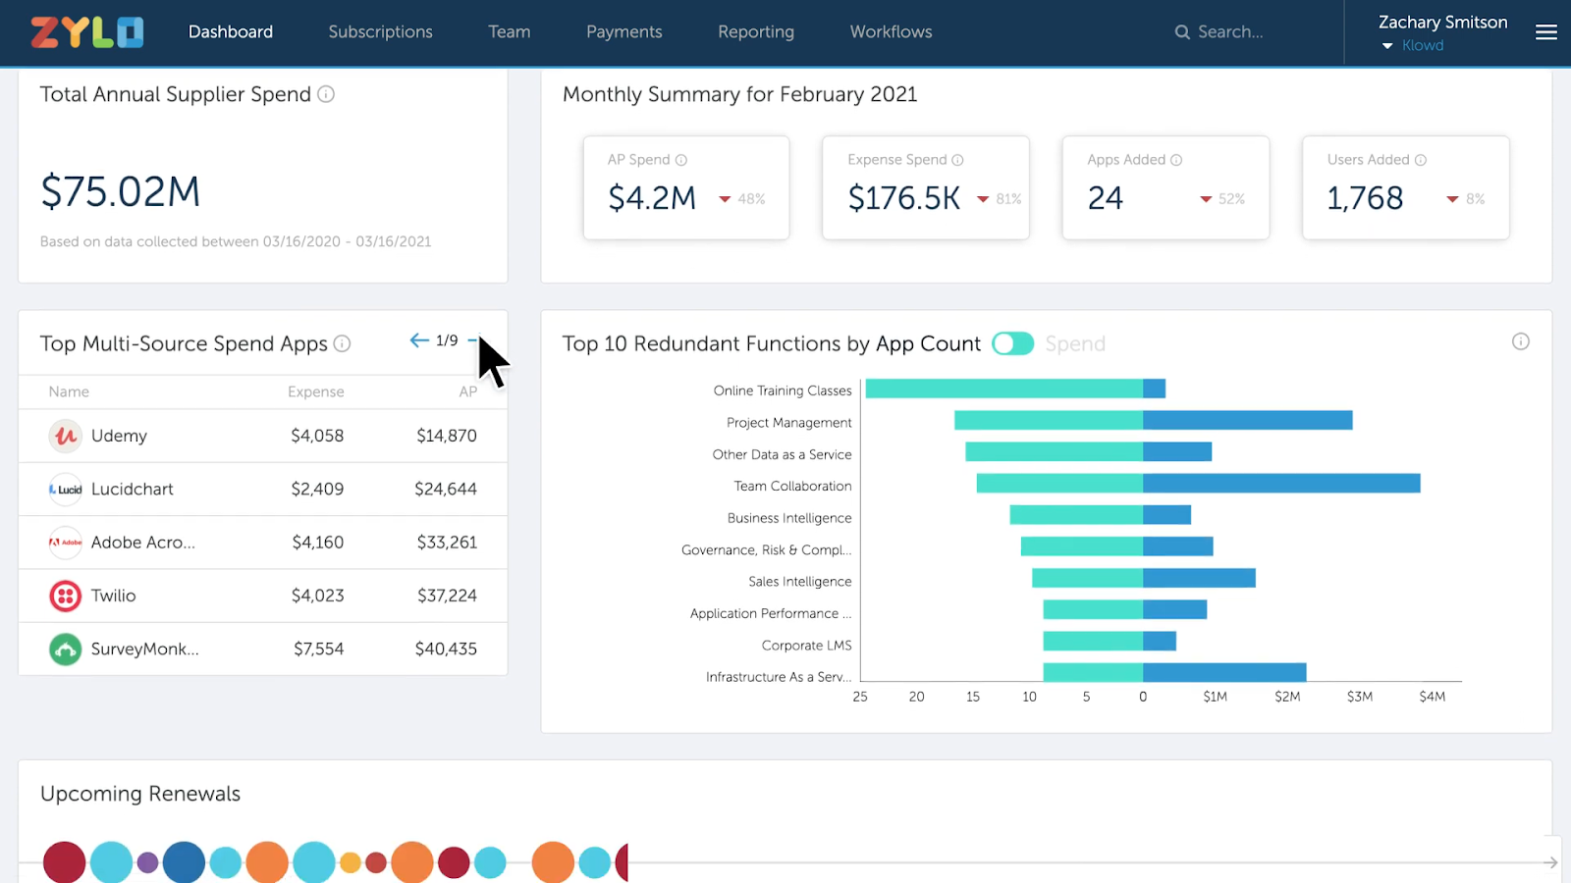Image resolution: width=1571 pixels, height=883 pixels.
Task: Click the Search input field
Action: [x=1229, y=32]
